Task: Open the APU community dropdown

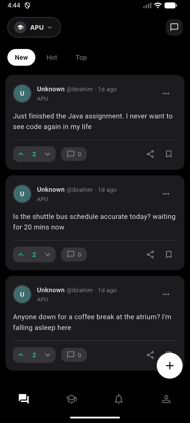Action: (x=34, y=27)
